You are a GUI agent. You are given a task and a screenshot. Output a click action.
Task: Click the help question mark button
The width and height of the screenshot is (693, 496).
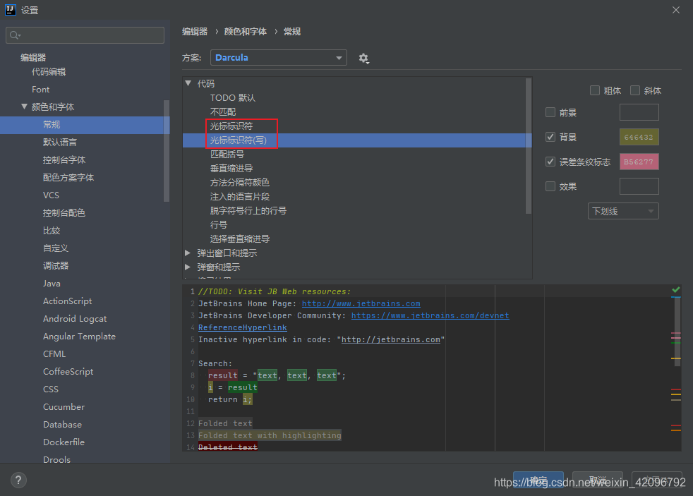pyautogui.click(x=18, y=480)
